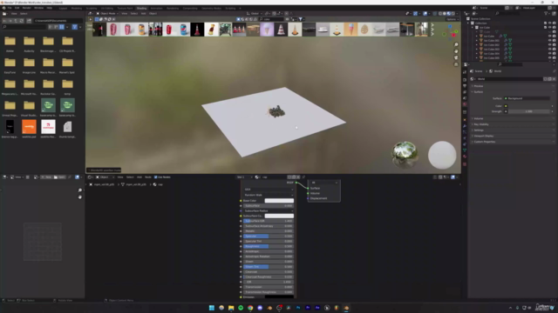The width and height of the screenshot is (558, 313).
Task: Click the viewport zoom magnifier icon
Action: 456,44
